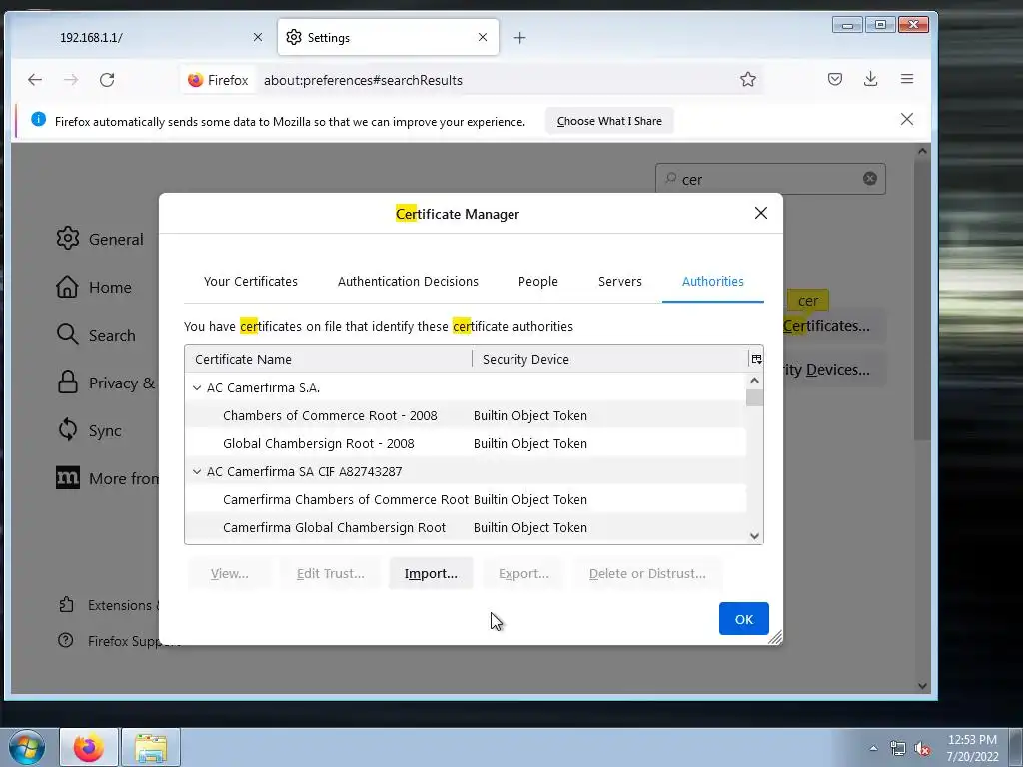This screenshot has width=1023, height=767.
Task: Click the info icon in notification bar
Action: pyautogui.click(x=39, y=119)
